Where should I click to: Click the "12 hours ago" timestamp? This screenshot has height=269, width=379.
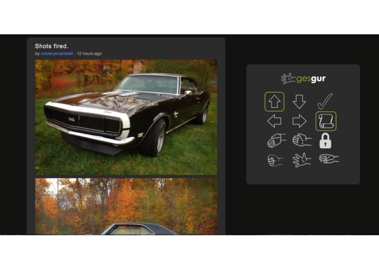coord(89,53)
